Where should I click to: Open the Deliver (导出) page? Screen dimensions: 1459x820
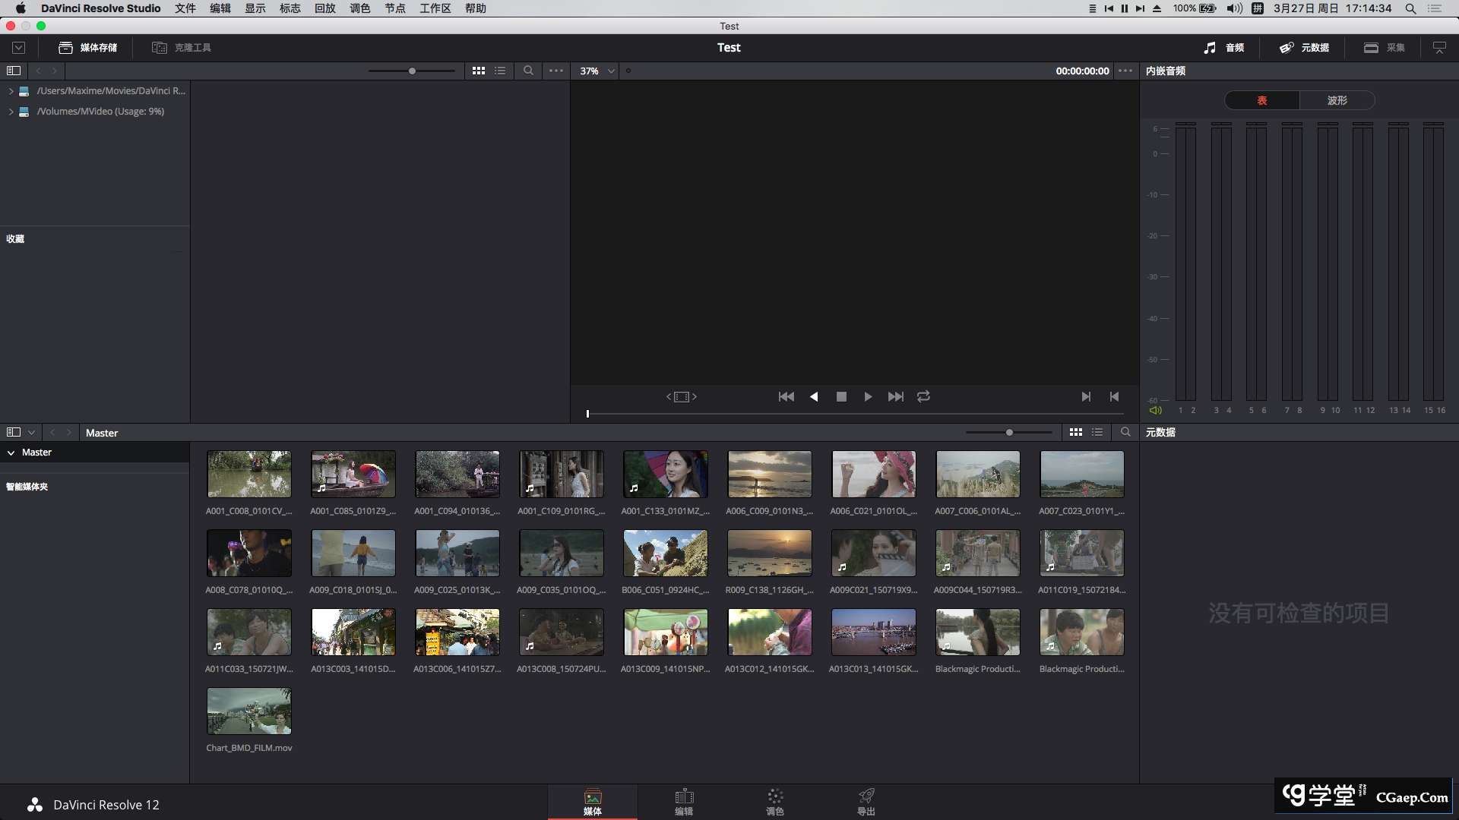click(x=866, y=801)
